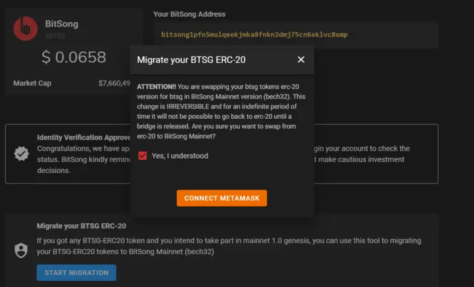
Task: Click the 'Your BitSong Address' heading
Action: [189, 14]
